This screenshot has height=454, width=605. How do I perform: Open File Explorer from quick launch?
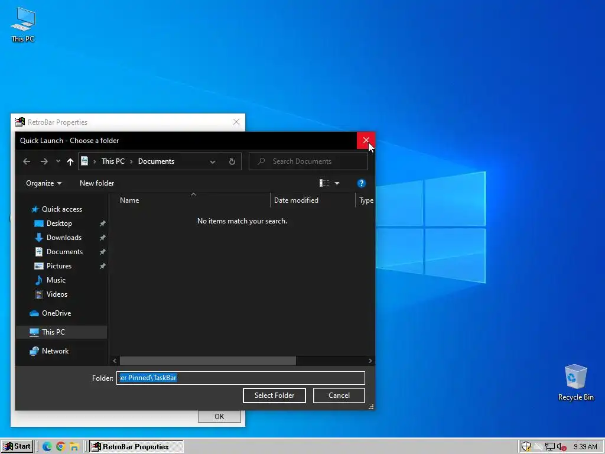point(74,447)
